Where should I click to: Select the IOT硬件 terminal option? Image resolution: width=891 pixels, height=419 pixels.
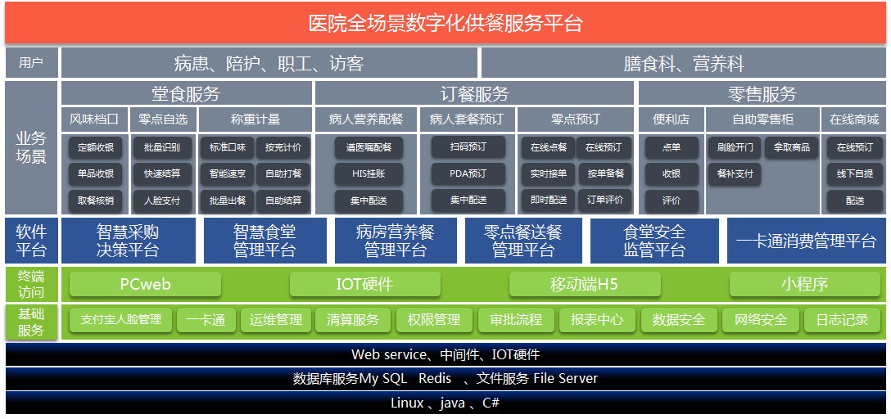[364, 284]
